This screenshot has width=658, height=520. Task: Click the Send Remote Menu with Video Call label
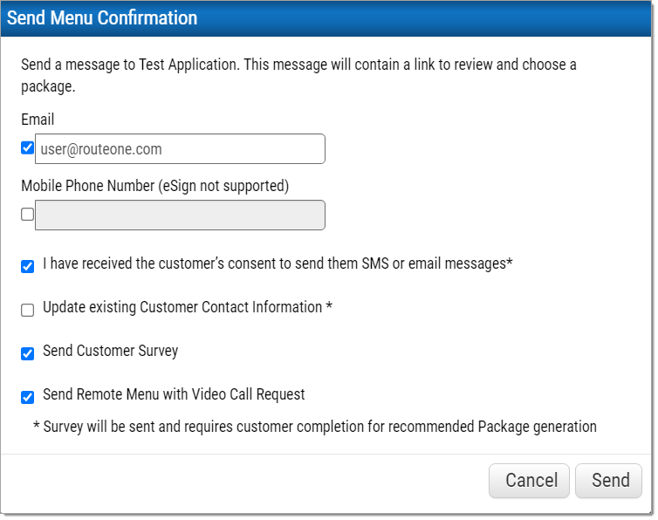tap(174, 394)
